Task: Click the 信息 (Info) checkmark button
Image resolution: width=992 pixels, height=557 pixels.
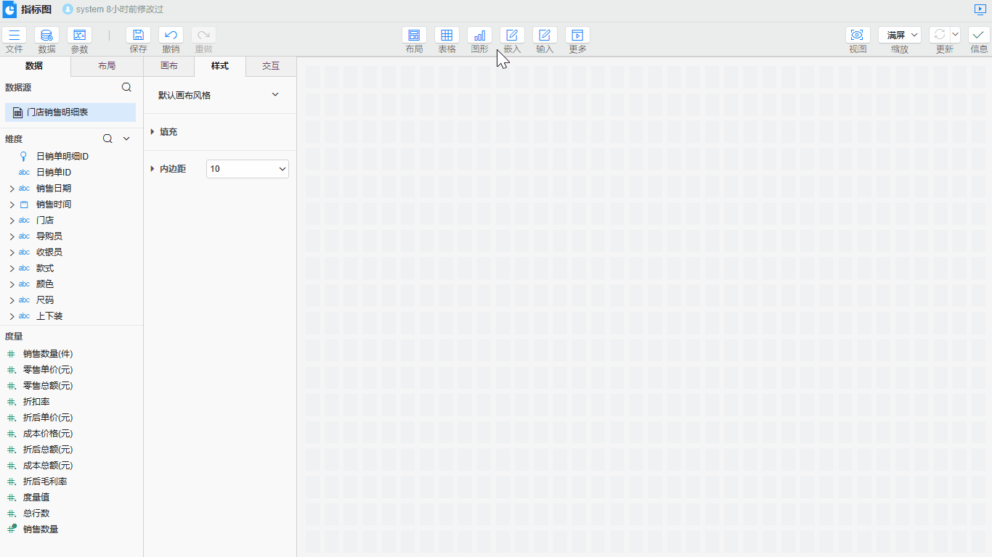Action: coord(979,36)
